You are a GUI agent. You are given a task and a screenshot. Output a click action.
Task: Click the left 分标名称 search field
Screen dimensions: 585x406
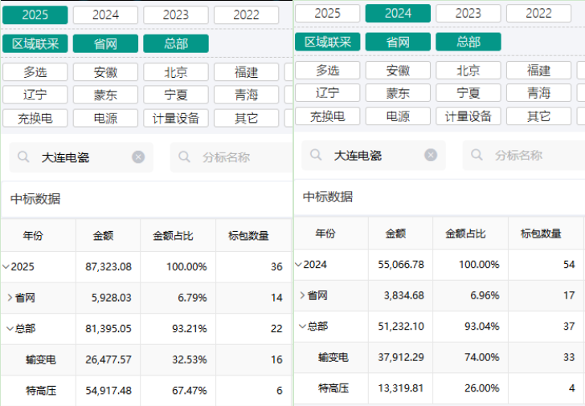click(x=231, y=157)
